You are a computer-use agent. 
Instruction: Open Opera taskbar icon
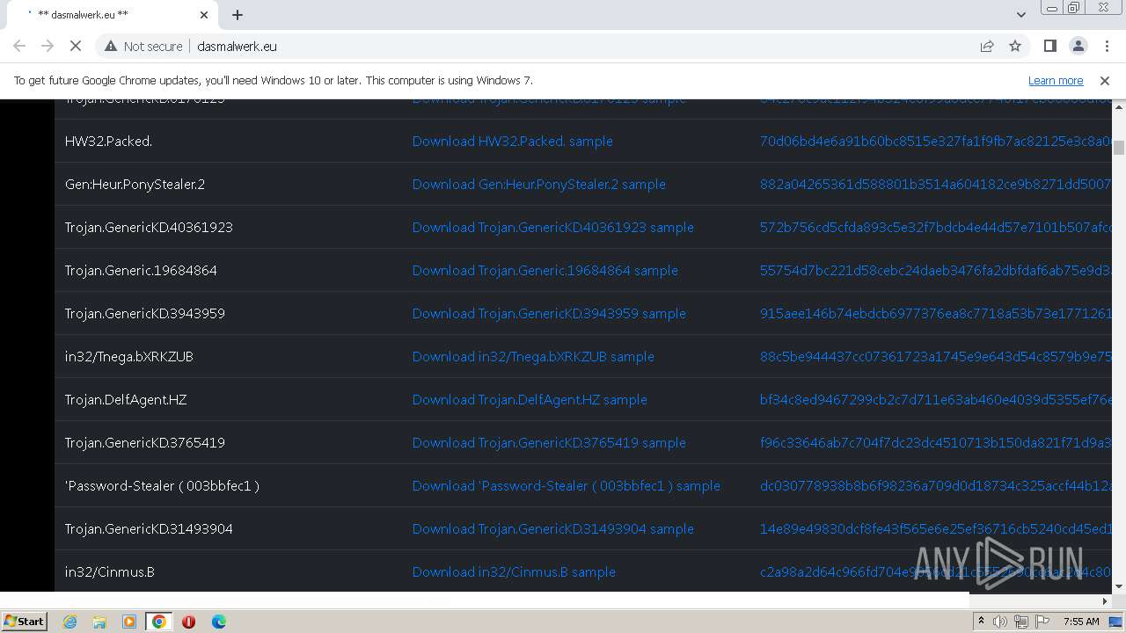tap(188, 622)
